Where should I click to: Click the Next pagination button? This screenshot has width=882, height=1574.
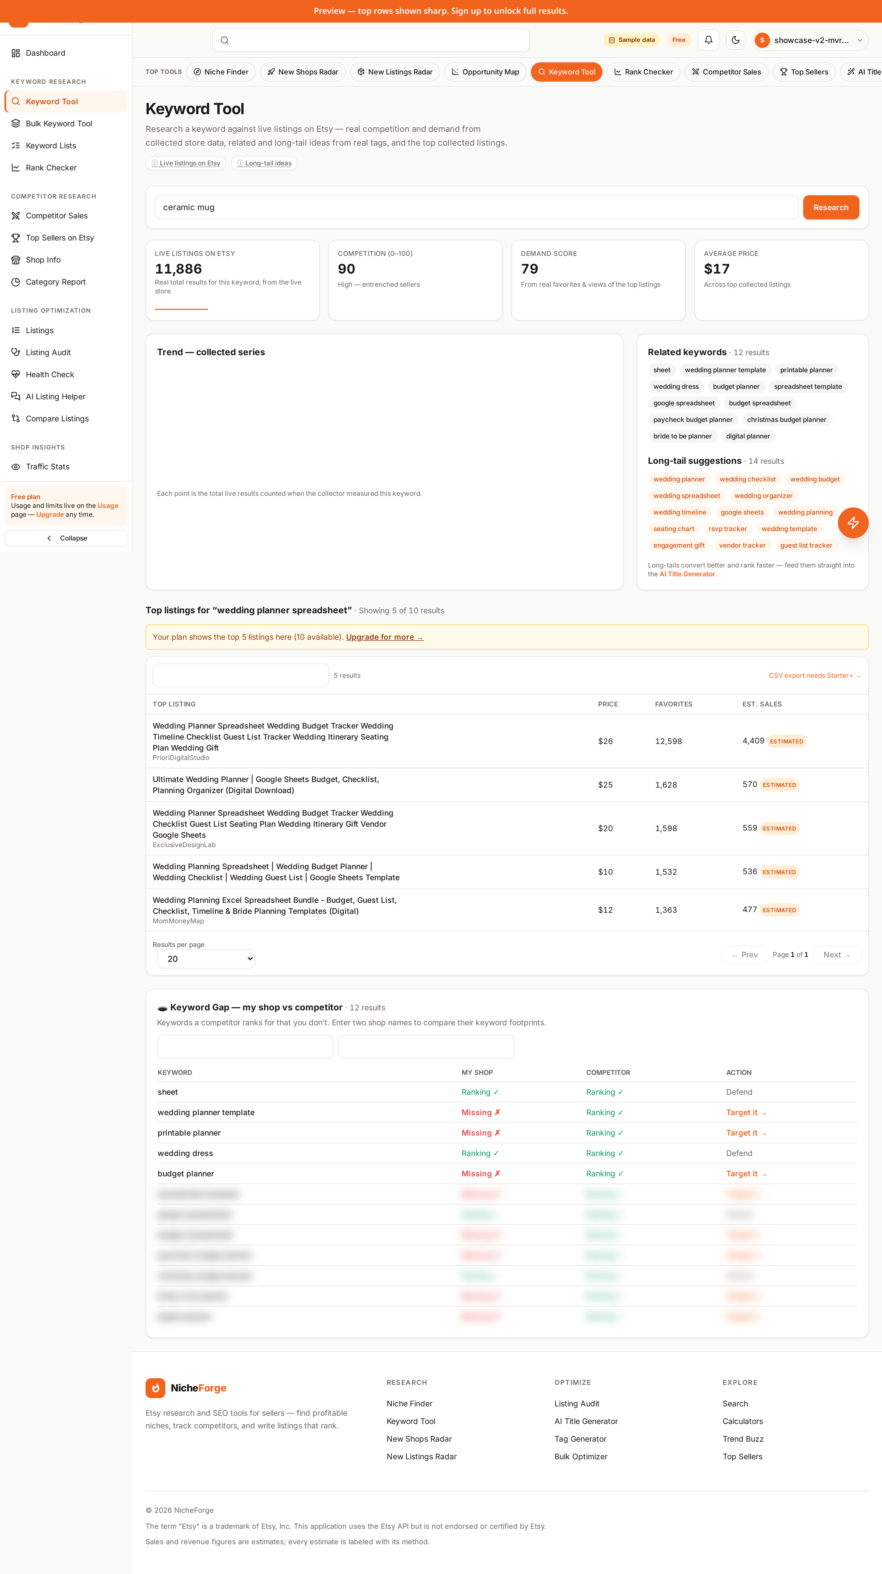click(837, 955)
